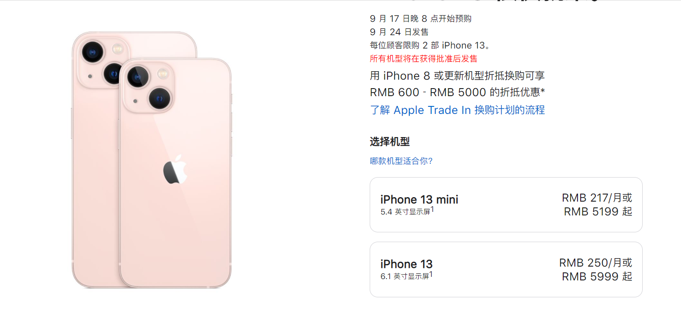Screen dimensions: 681x312
Task: Click the 9 月 17 日晚 8 点开始预购 line
Action: tap(421, 19)
